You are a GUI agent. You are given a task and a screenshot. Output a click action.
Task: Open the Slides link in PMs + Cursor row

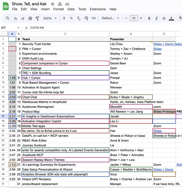(157, 49)
